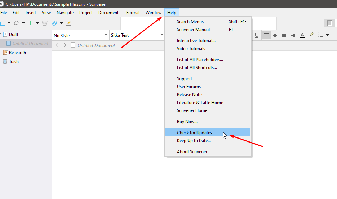337x199 pixels.
Task: Choose Literature & Latte Home
Action: (208, 103)
